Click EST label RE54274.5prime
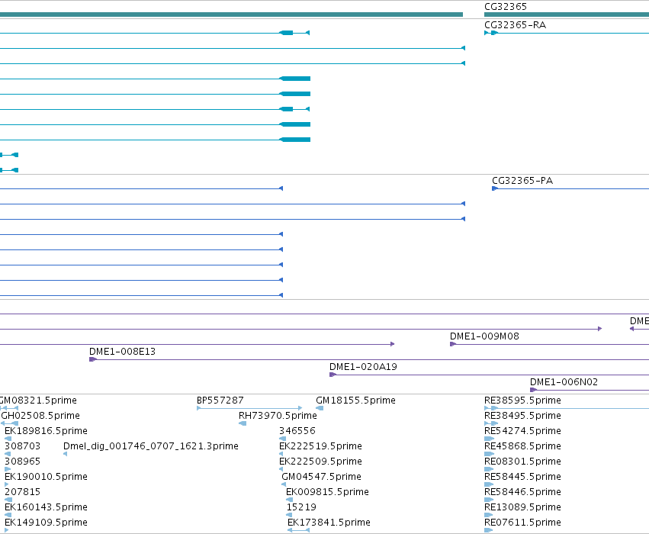 point(522,431)
